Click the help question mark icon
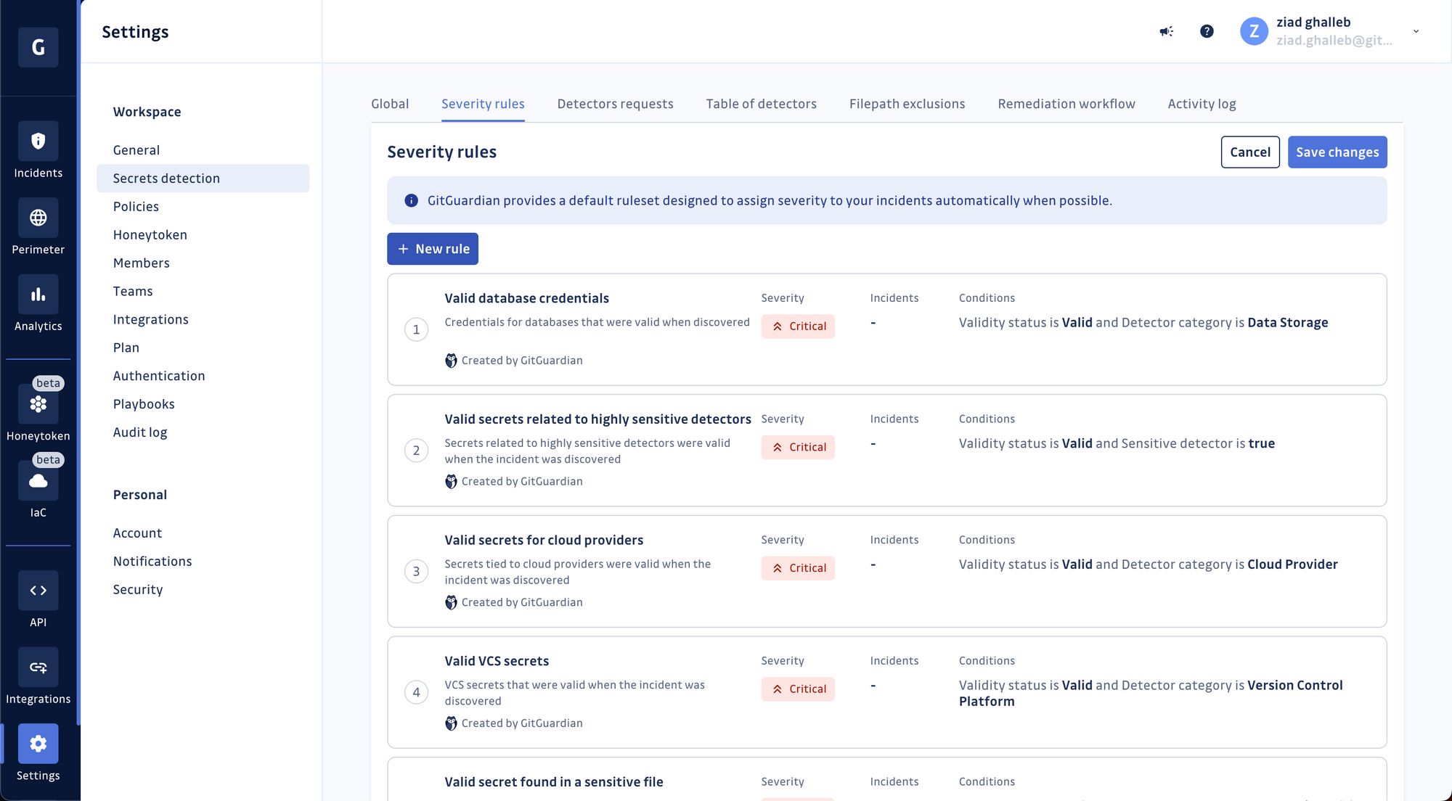Viewport: 1452px width, 801px height. pyautogui.click(x=1207, y=31)
